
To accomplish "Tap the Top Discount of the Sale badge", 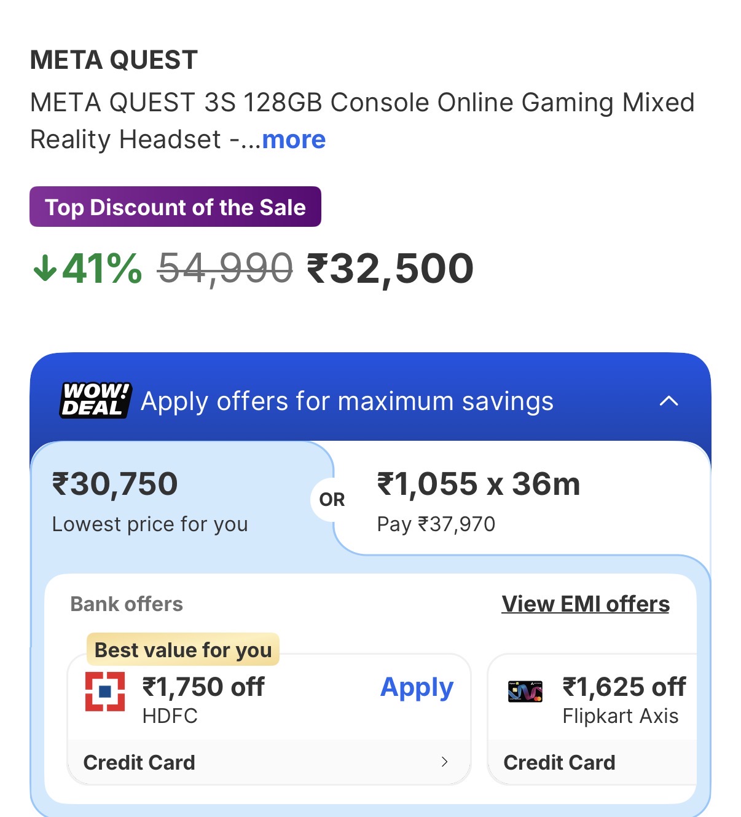I will pos(175,207).
